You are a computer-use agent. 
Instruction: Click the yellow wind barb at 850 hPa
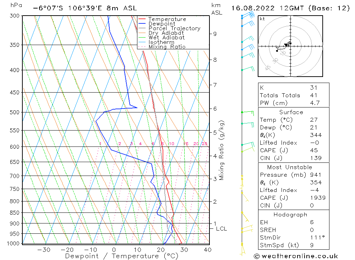pos(245,217)
